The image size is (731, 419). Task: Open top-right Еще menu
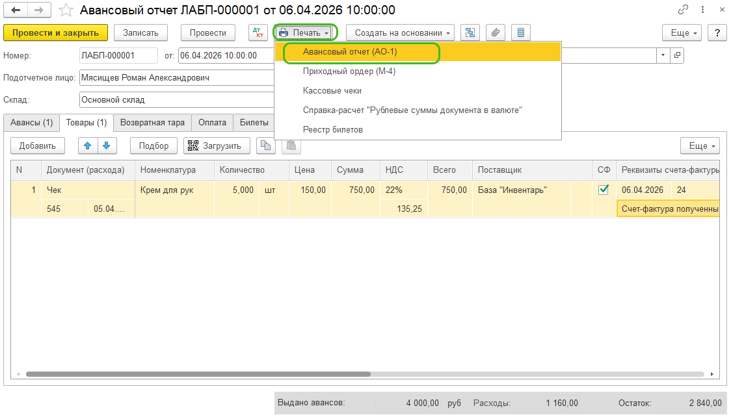[682, 32]
